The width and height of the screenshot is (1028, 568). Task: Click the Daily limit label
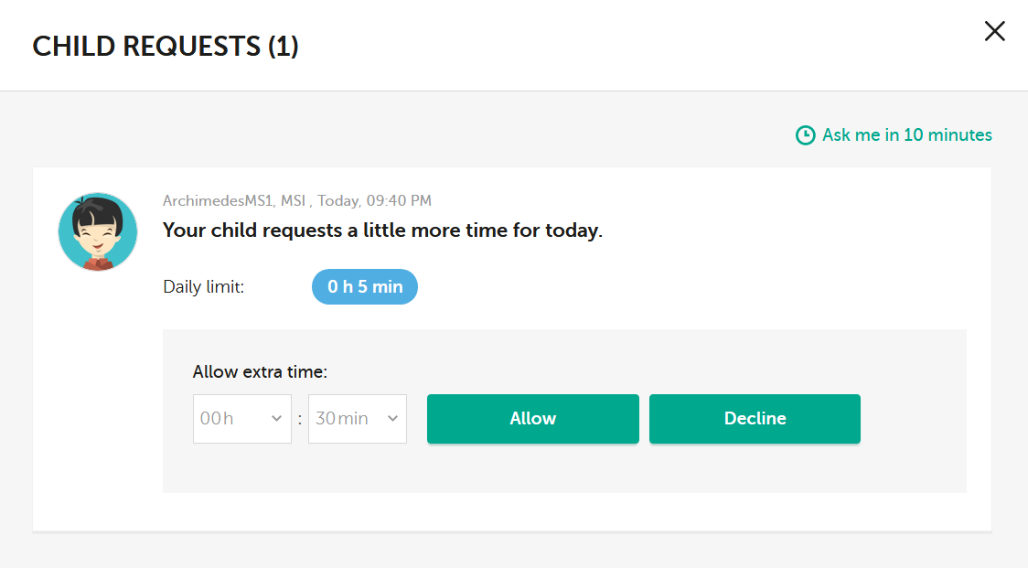tap(203, 286)
